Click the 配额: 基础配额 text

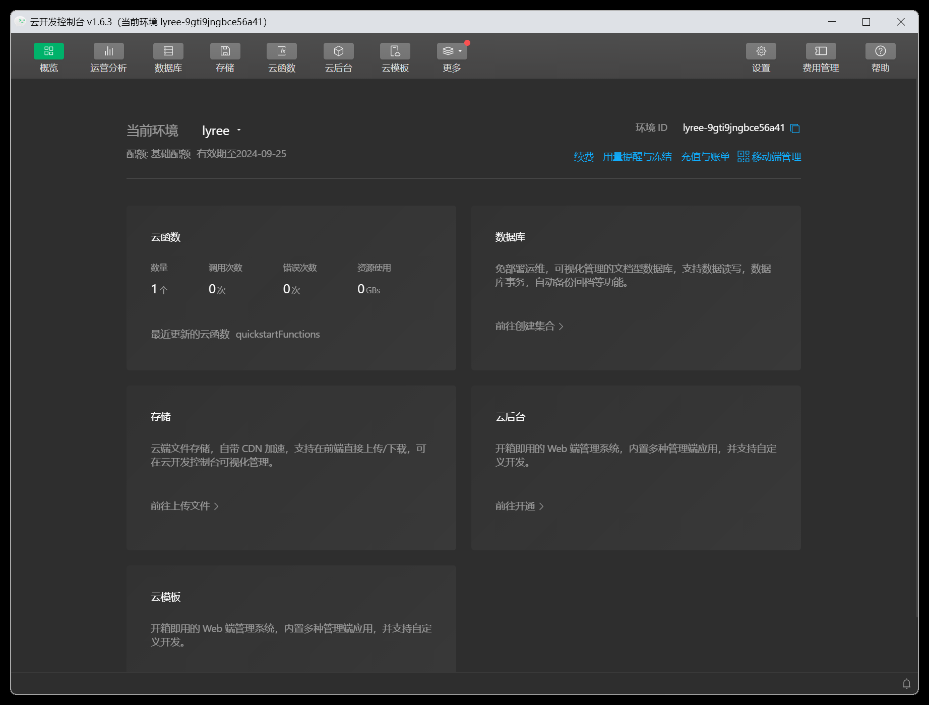(158, 154)
